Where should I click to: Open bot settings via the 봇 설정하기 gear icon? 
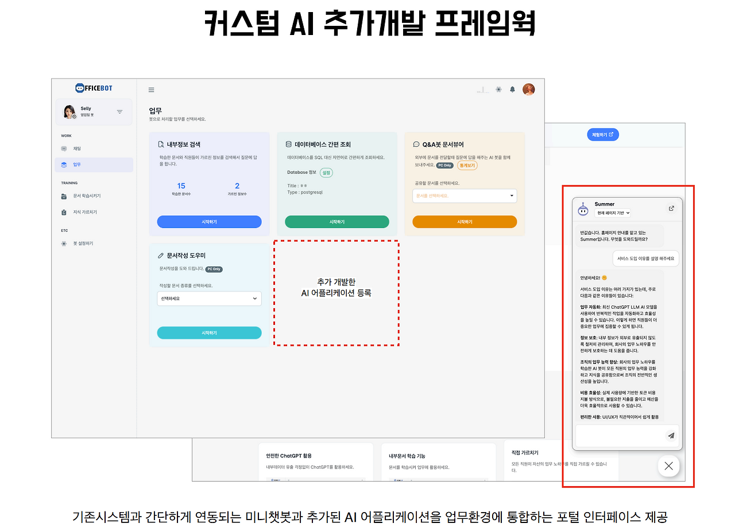point(64,243)
